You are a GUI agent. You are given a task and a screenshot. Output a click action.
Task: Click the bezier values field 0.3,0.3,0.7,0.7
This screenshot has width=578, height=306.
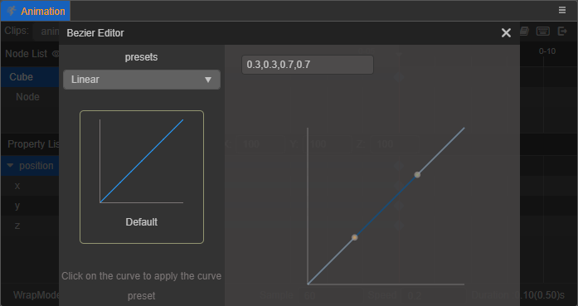308,65
